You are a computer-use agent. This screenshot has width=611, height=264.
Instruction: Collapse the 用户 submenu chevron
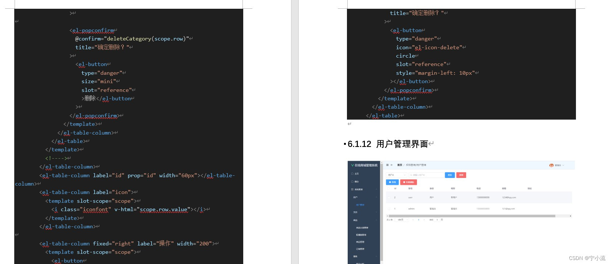[377, 197]
